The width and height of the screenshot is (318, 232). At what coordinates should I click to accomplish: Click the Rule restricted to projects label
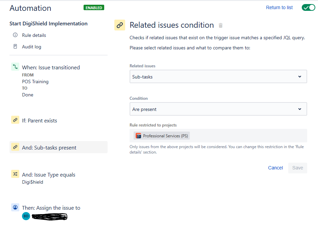(x=153, y=125)
